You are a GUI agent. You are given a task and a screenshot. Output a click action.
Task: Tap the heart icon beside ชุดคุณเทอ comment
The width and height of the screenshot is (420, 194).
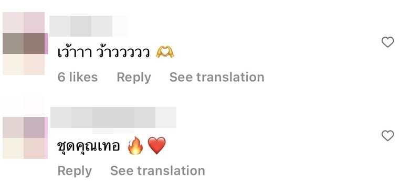pyautogui.click(x=387, y=136)
